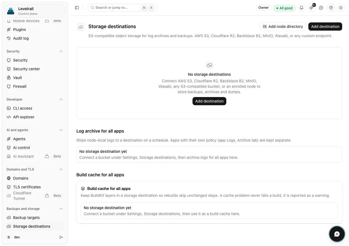Open CLI access page

point(35,108)
